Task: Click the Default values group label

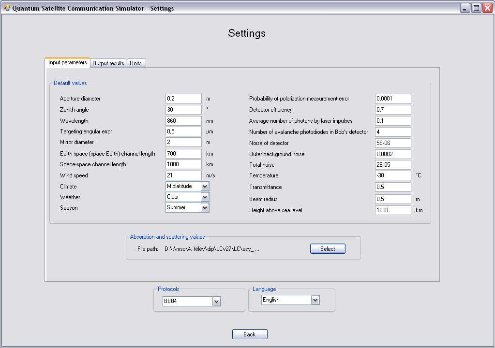Action: coord(70,83)
